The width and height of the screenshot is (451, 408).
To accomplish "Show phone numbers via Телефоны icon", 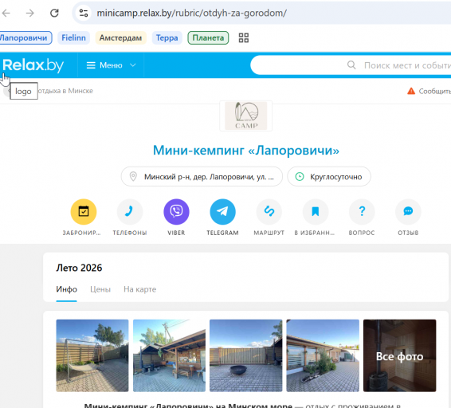I will pyautogui.click(x=130, y=212).
